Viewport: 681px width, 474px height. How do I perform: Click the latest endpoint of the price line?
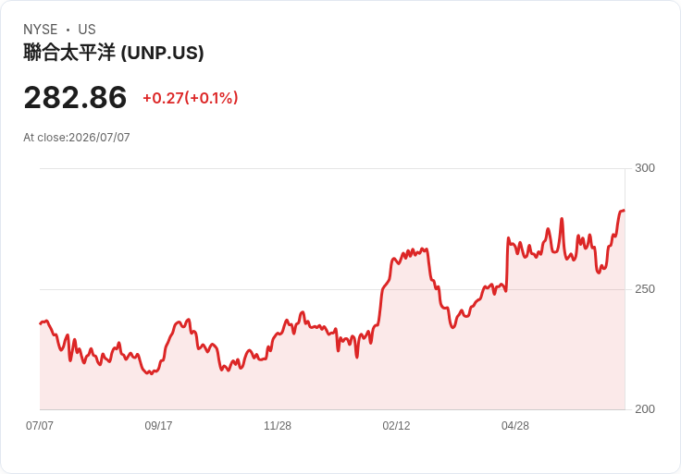(625, 211)
